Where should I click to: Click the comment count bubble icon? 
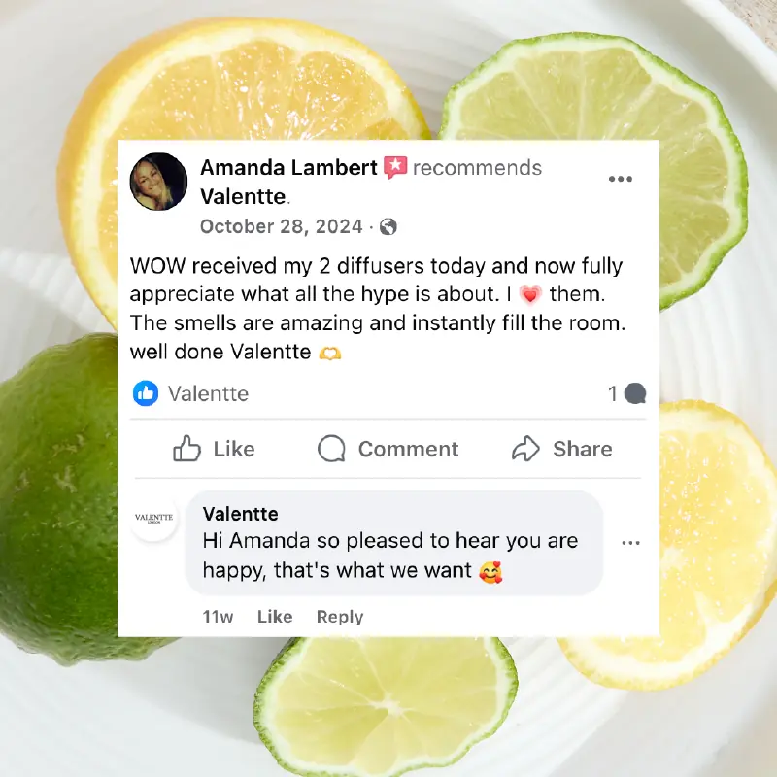635,394
